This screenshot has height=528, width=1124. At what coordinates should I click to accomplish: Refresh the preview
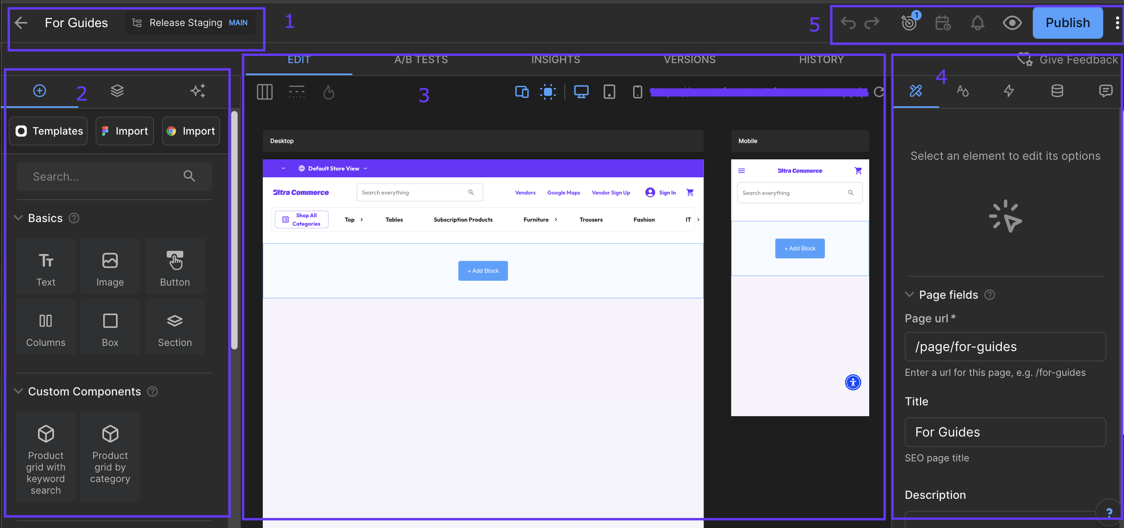(x=879, y=92)
